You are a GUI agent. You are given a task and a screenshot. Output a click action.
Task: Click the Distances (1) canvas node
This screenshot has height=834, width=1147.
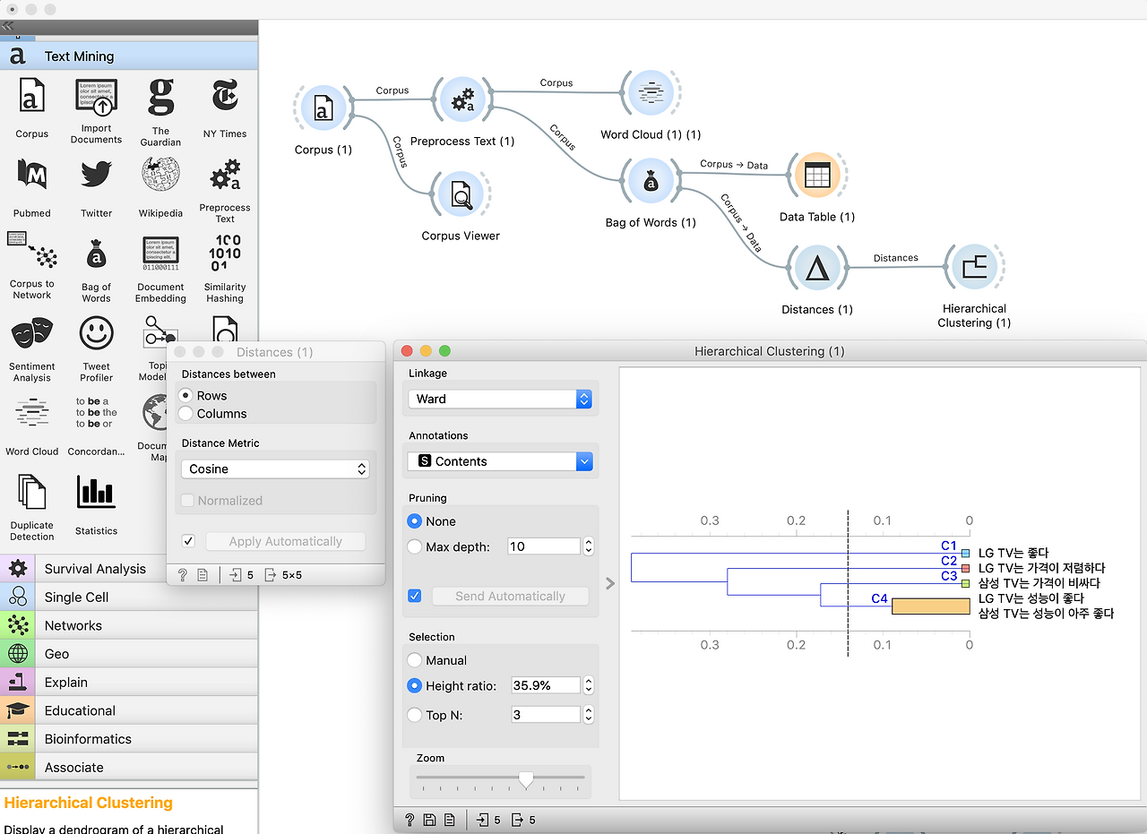(x=816, y=267)
